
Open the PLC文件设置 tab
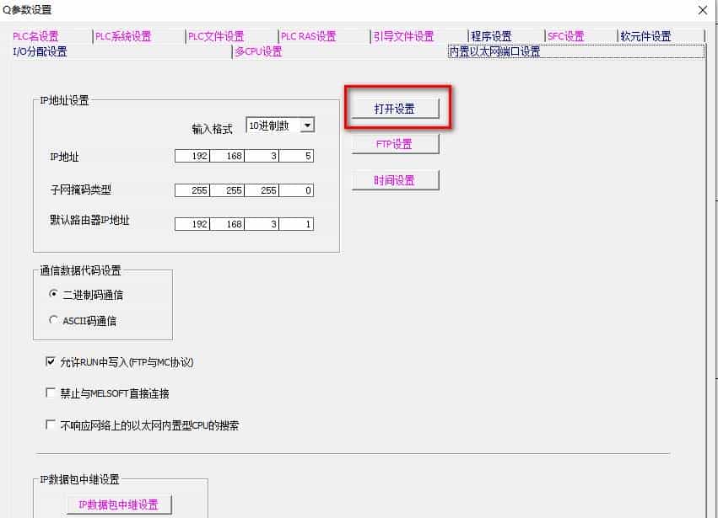pyautogui.click(x=218, y=36)
